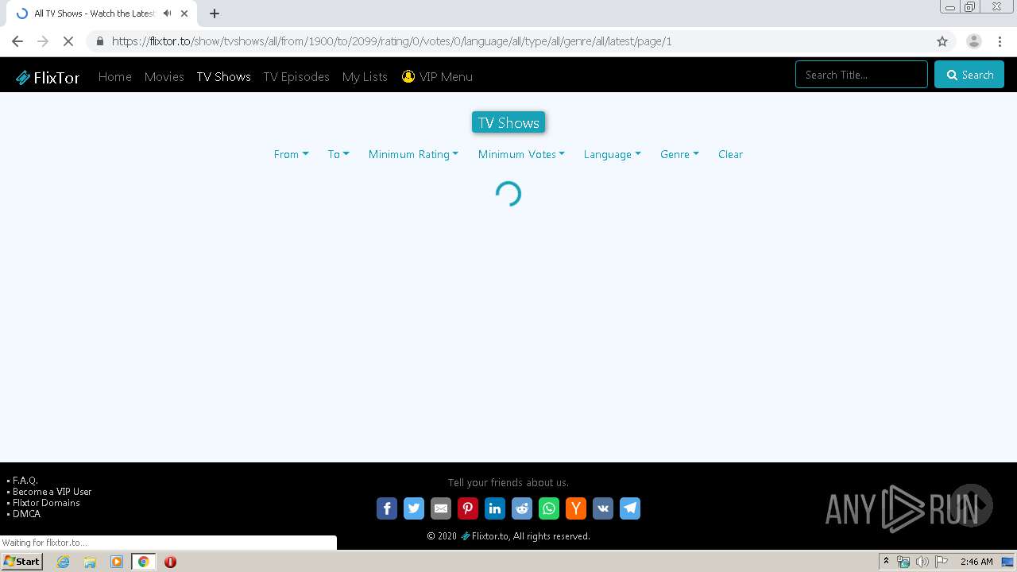The width and height of the screenshot is (1017, 572).
Task: Open Minimum Rating dropdown
Action: [413, 154]
